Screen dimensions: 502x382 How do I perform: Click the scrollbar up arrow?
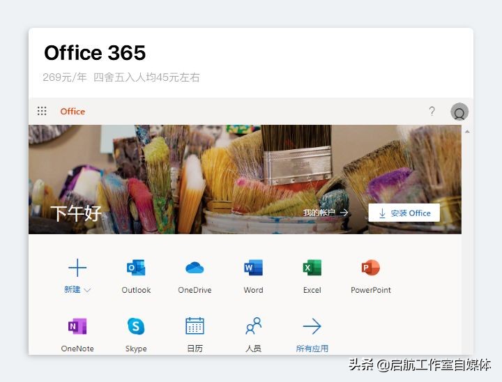(467, 131)
